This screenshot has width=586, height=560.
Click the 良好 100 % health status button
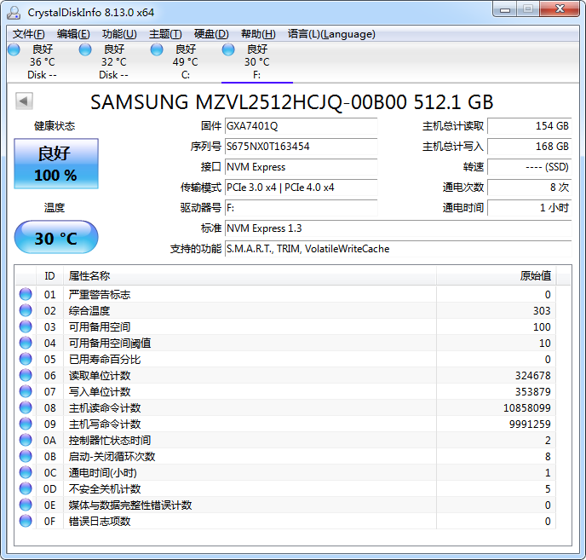pos(56,164)
